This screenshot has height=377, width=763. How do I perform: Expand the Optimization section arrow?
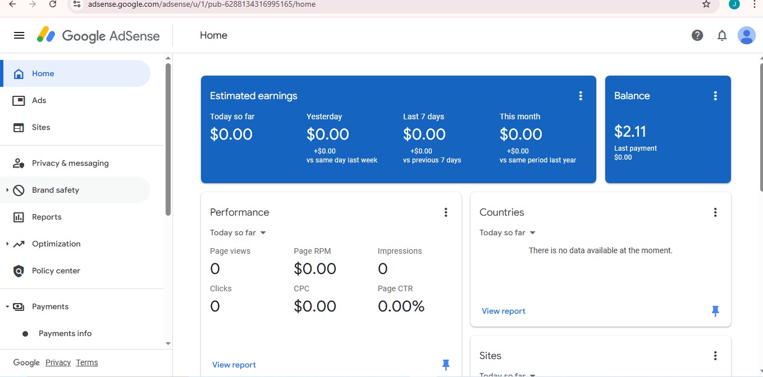(7, 244)
